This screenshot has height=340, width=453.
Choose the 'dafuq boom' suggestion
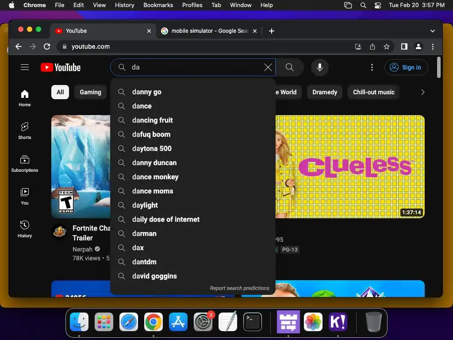tap(193, 135)
